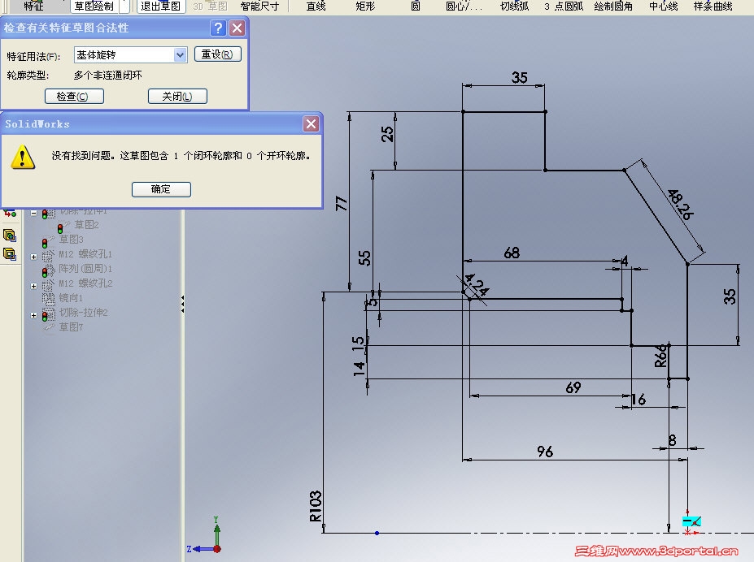
Task: Collapse the 切除-拉伸1 tree node
Action: [x=33, y=212]
